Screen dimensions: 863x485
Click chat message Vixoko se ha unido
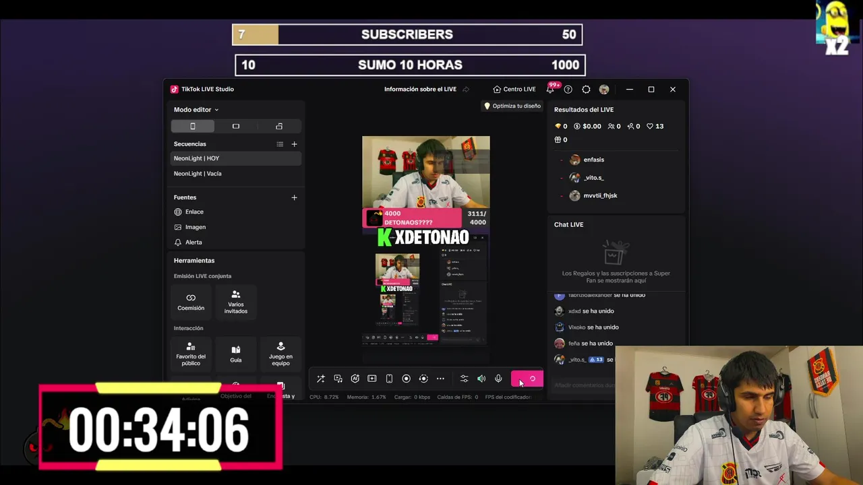tap(586, 327)
